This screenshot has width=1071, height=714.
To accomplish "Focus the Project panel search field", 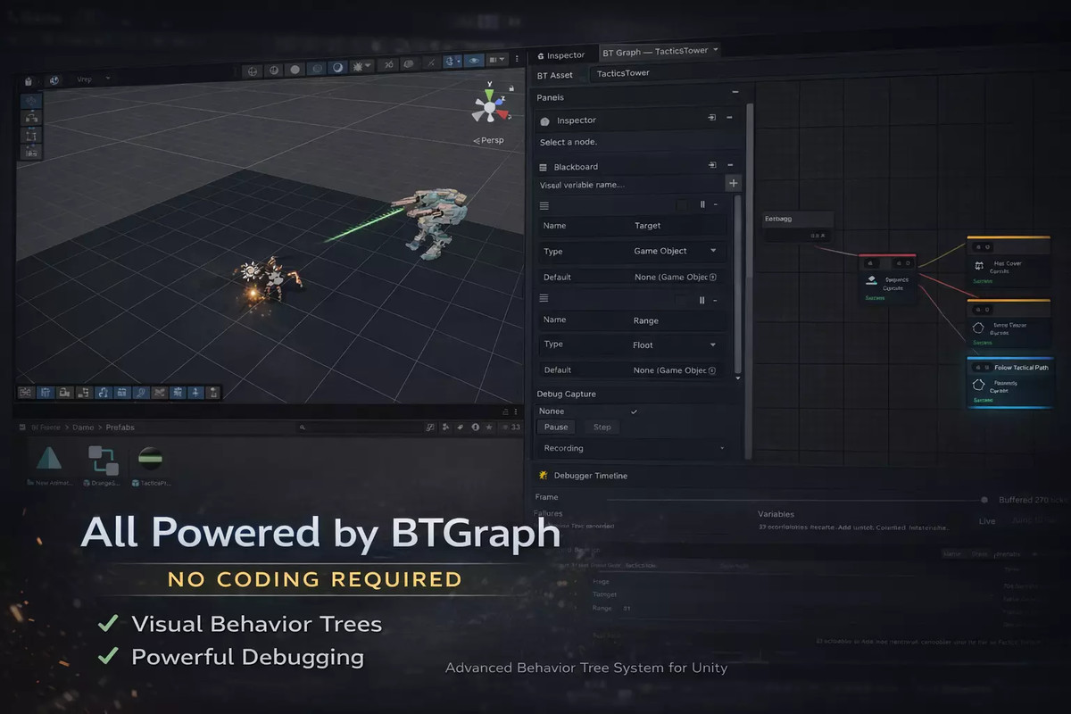I will [x=361, y=428].
